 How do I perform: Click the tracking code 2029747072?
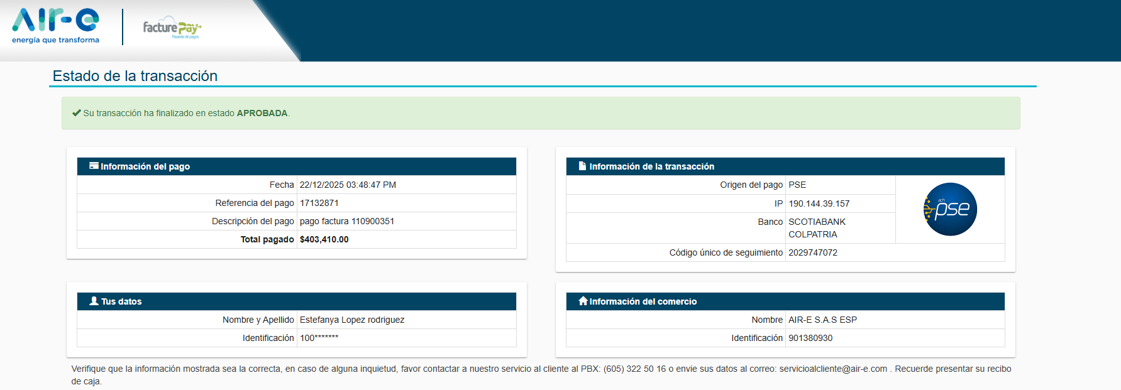click(812, 252)
